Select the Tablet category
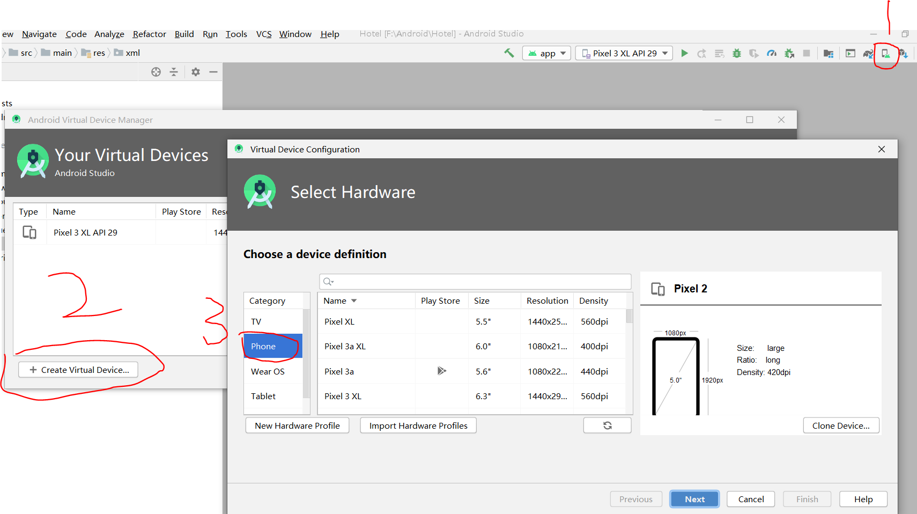Screen dimensions: 917x514 (x=273, y=396)
